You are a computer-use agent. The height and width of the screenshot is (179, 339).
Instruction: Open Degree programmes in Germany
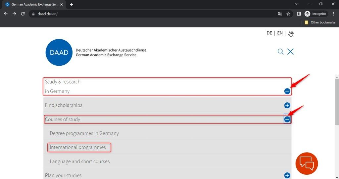(84, 133)
